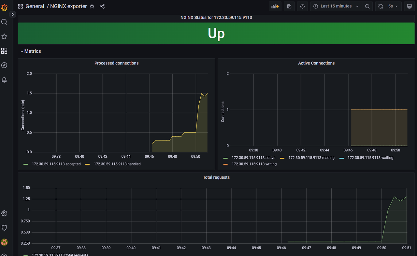The width and height of the screenshot is (417, 256).
Task: Star the NGINX exporter dashboard
Action: point(92,6)
